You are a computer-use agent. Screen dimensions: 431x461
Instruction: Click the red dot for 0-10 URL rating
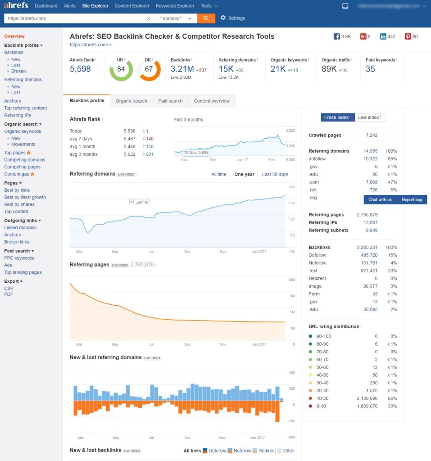(x=310, y=406)
